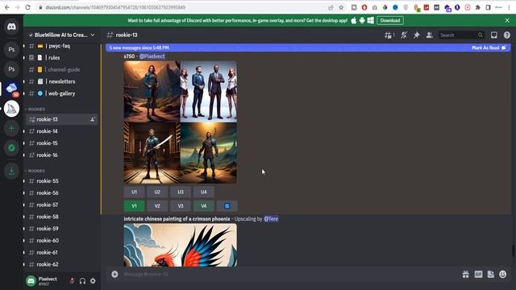Screen dimensions: 516x290
Task: Click the reroll refresh button under images
Action: point(227,206)
